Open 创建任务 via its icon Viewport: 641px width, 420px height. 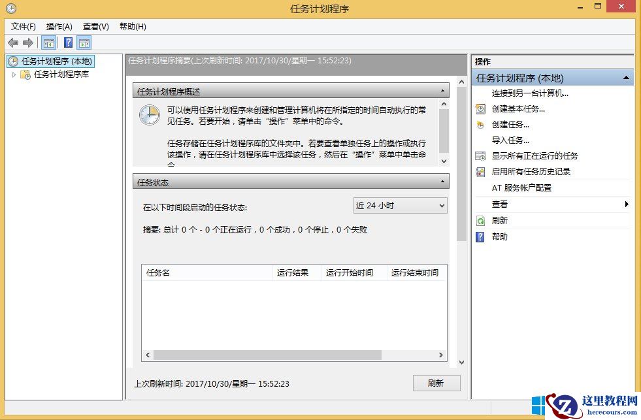[480, 124]
